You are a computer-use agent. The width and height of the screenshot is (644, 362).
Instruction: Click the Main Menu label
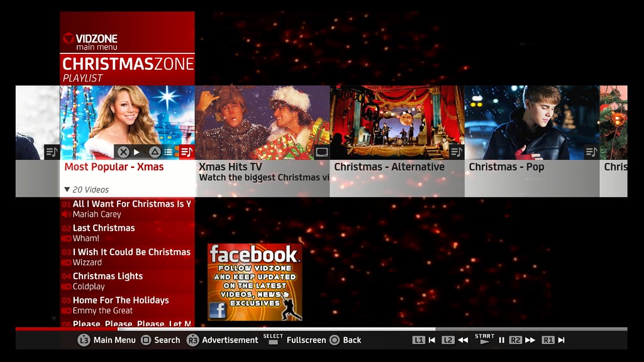coord(114,340)
